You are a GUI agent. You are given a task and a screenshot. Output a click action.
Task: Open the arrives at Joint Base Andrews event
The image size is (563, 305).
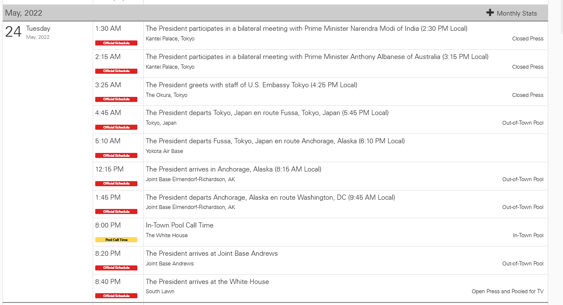212,254
